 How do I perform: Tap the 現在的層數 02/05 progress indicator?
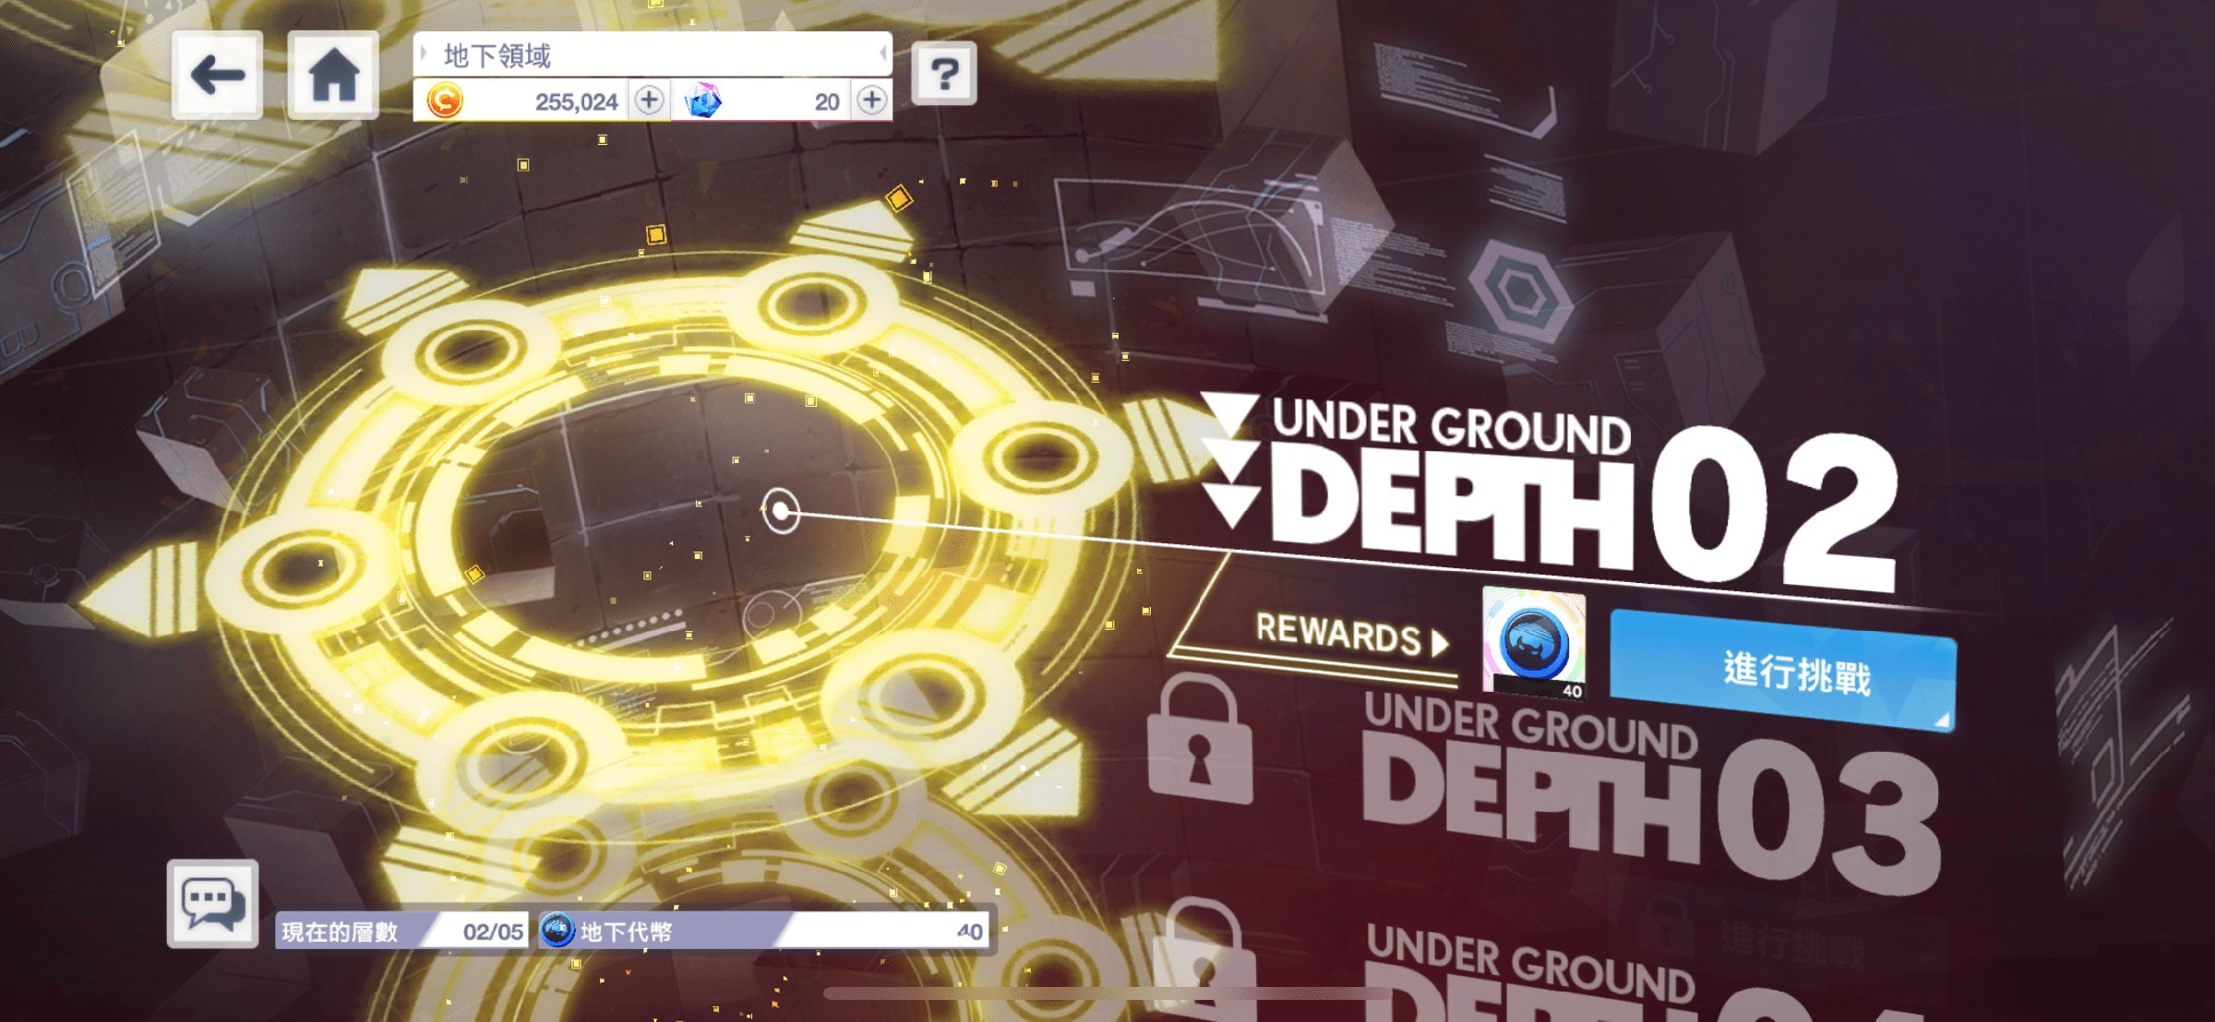click(x=402, y=932)
